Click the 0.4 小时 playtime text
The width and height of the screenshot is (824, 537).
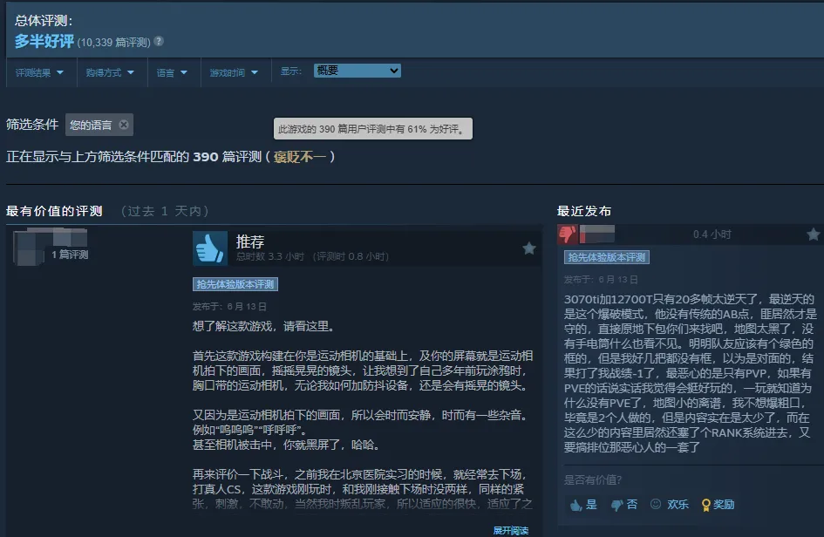(x=712, y=235)
